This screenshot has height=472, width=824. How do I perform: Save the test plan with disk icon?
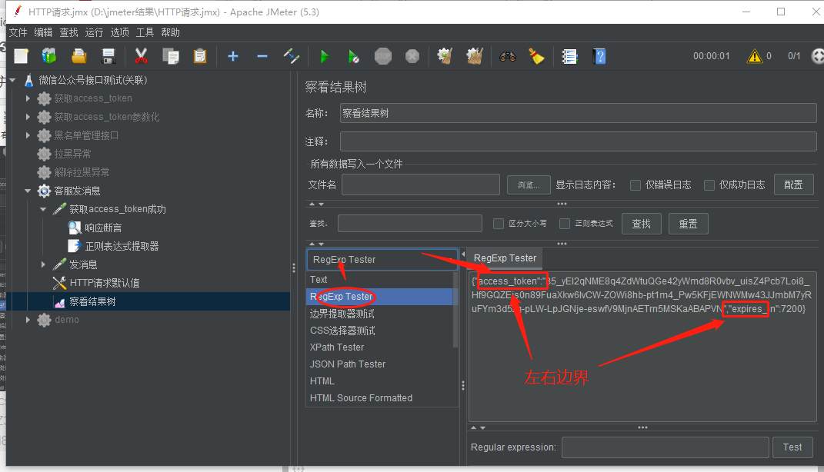click(x=108, y=56)
